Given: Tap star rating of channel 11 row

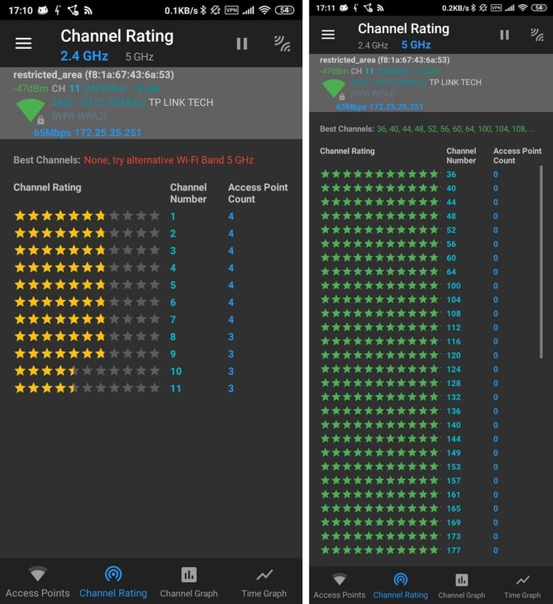Looking at the screenshot, I should click(87, 388).
